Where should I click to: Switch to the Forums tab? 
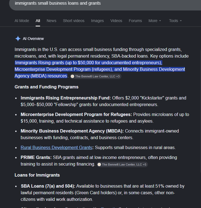(x=135, y=21)
